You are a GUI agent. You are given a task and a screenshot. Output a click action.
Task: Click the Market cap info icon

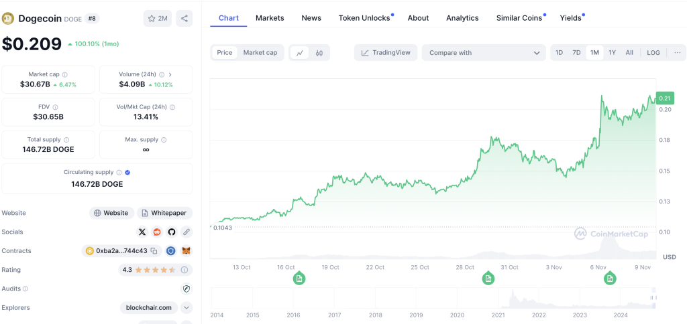[x=65, y=75]
